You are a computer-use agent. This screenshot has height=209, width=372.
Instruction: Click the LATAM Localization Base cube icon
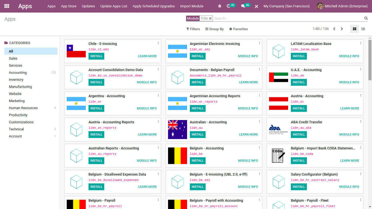point(279,51)
